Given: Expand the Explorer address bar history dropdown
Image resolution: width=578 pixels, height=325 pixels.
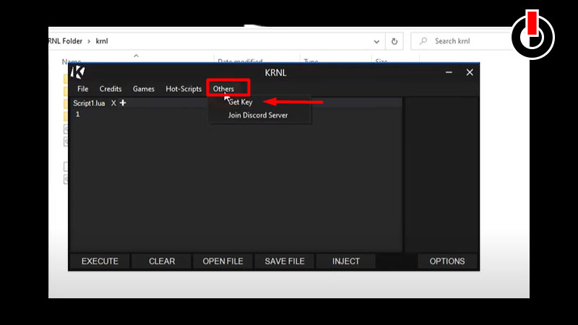Looking at the screenshot, I should point(376,42).
